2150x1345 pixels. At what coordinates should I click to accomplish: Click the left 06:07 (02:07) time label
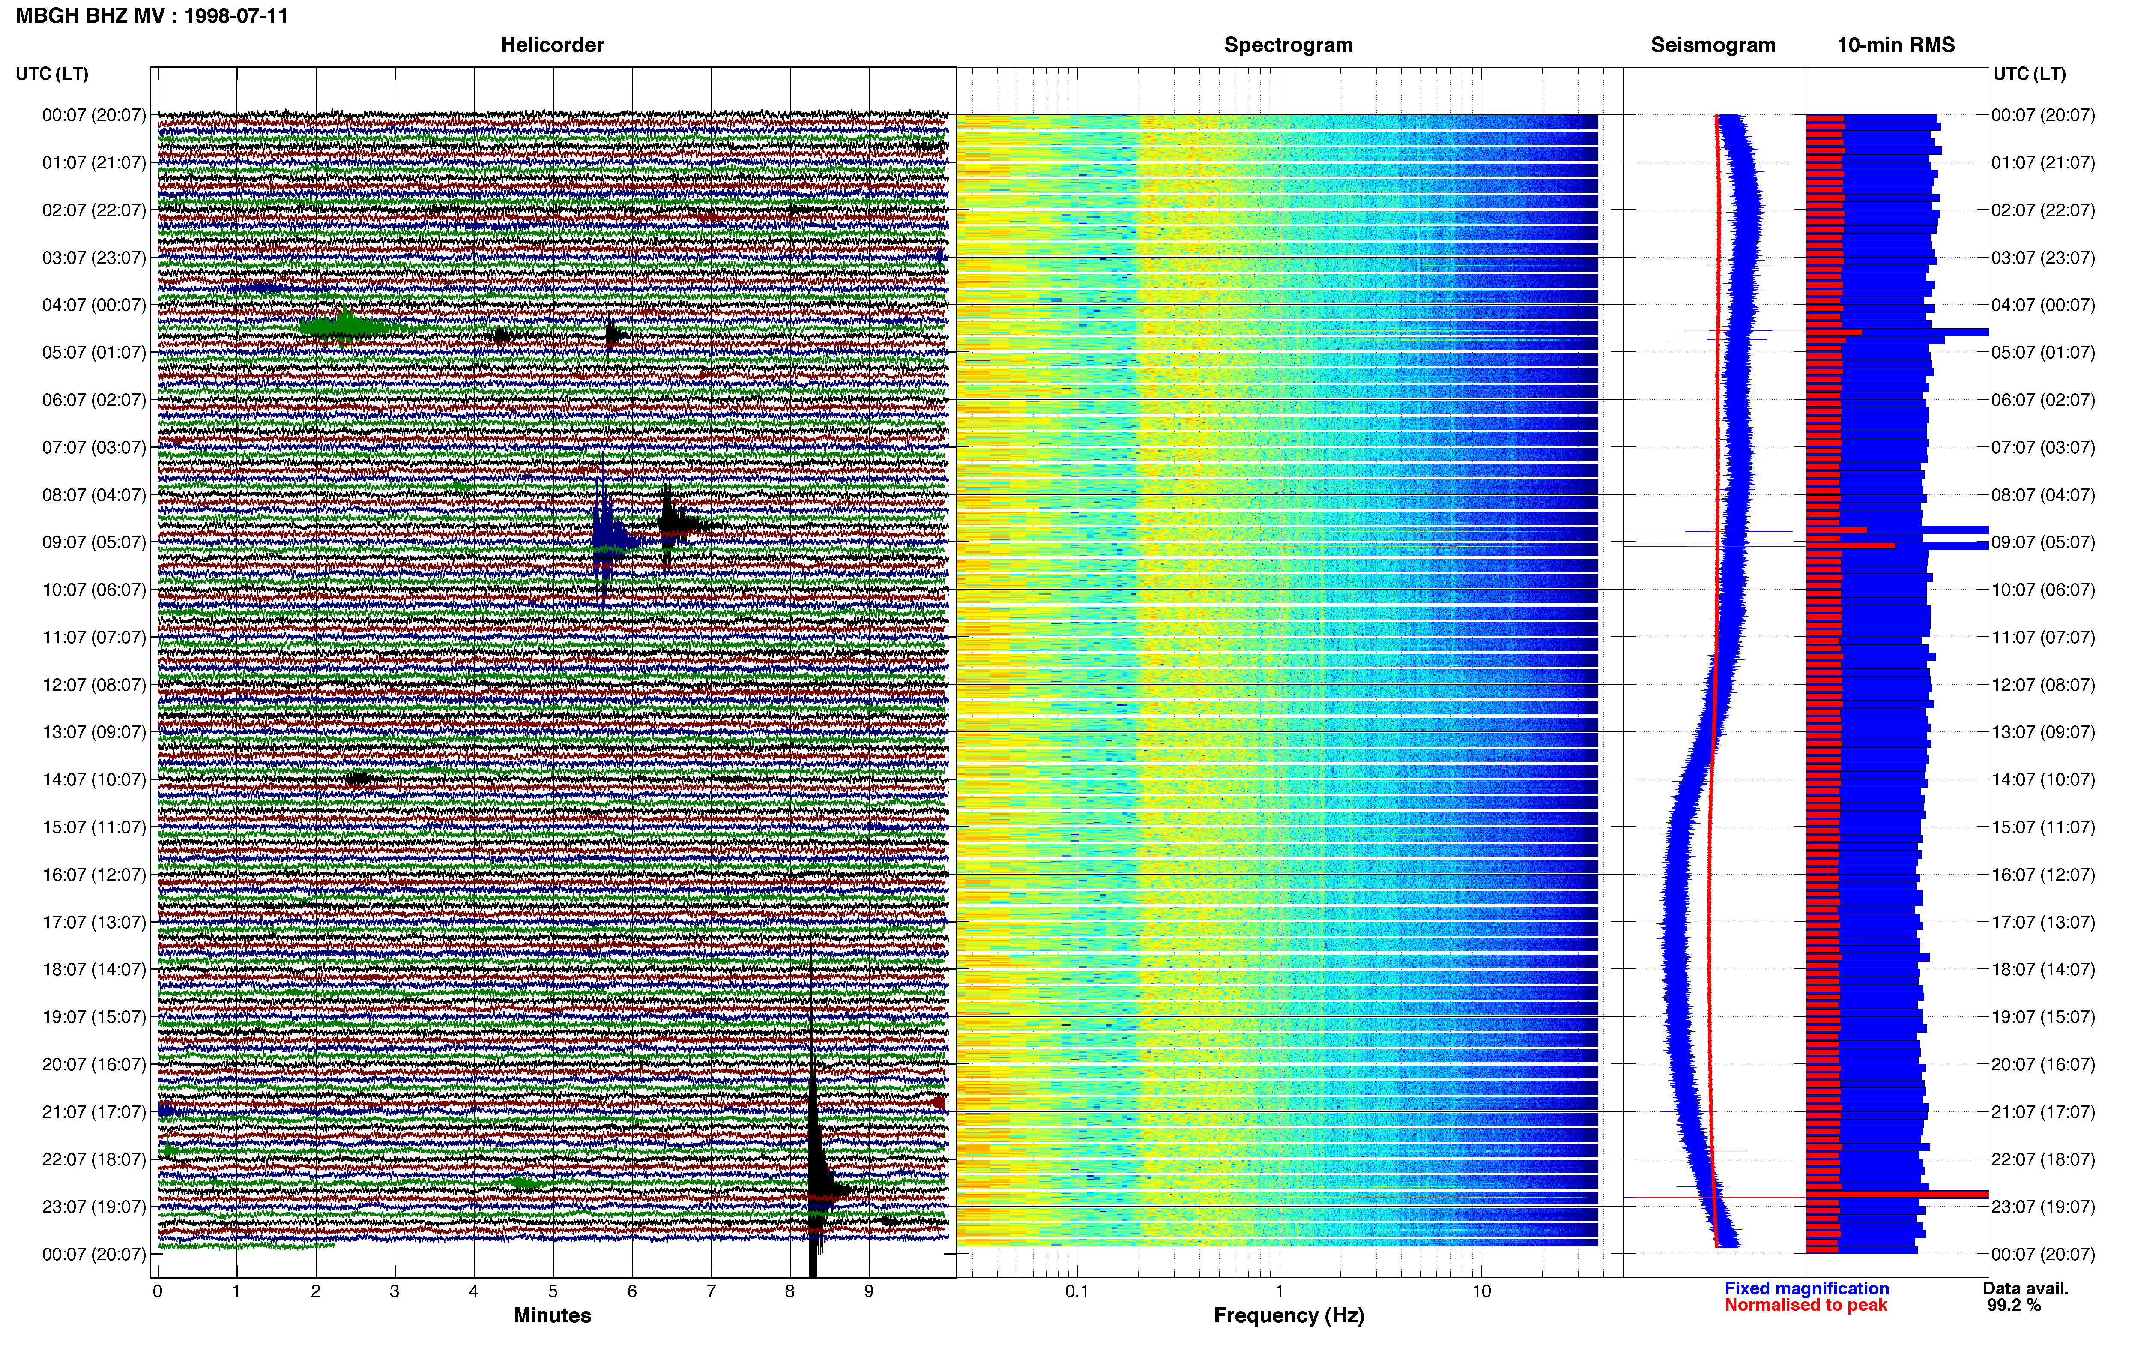click(x=94, y=399)
